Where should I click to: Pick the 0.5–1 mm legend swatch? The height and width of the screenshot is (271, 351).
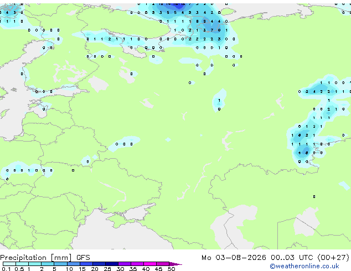(22, 264)
